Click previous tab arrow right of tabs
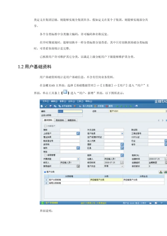This screenshot has height=236, width=167. (159, 120)
